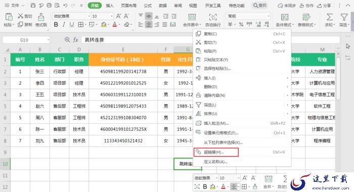Toggle middle vertical alignment in ribbon
The image size is (354, 192).
(x=149, y=16)
